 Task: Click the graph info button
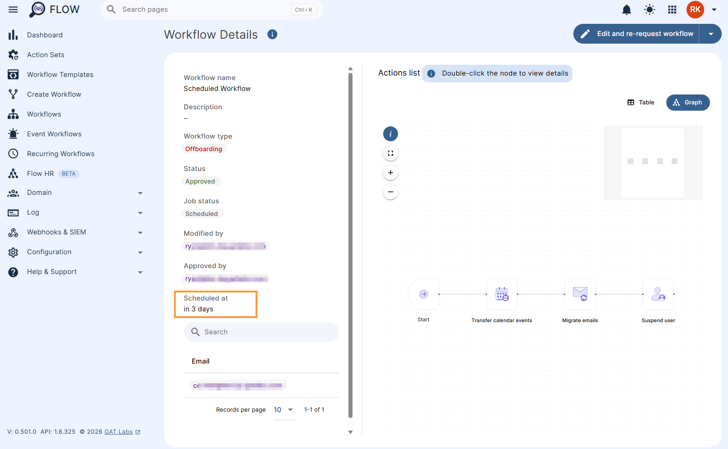pos(390,134)
